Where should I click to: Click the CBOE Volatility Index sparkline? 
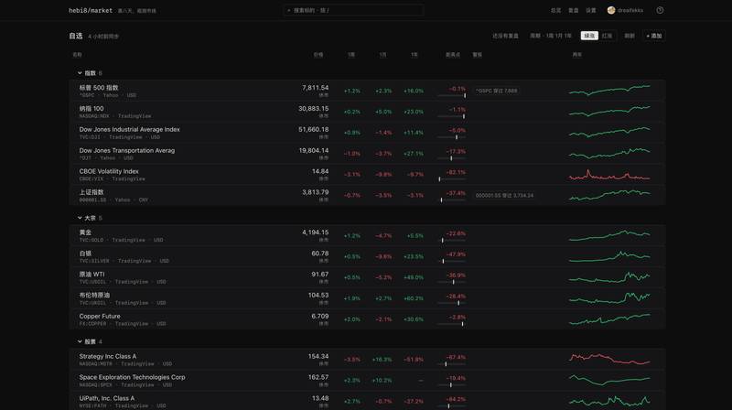click(609, 175)
